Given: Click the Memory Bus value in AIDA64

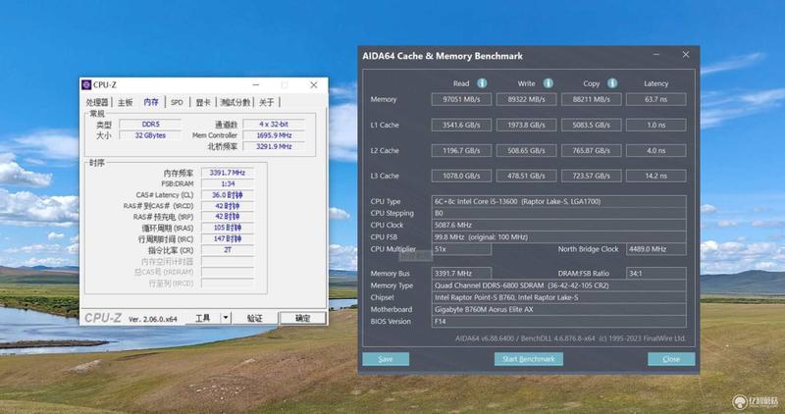Looking at the screenshot, I should point(461,274).
